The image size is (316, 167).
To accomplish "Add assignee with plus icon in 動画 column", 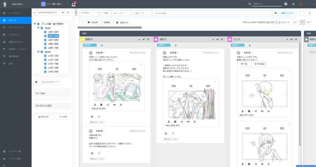I will coord(102,46).
